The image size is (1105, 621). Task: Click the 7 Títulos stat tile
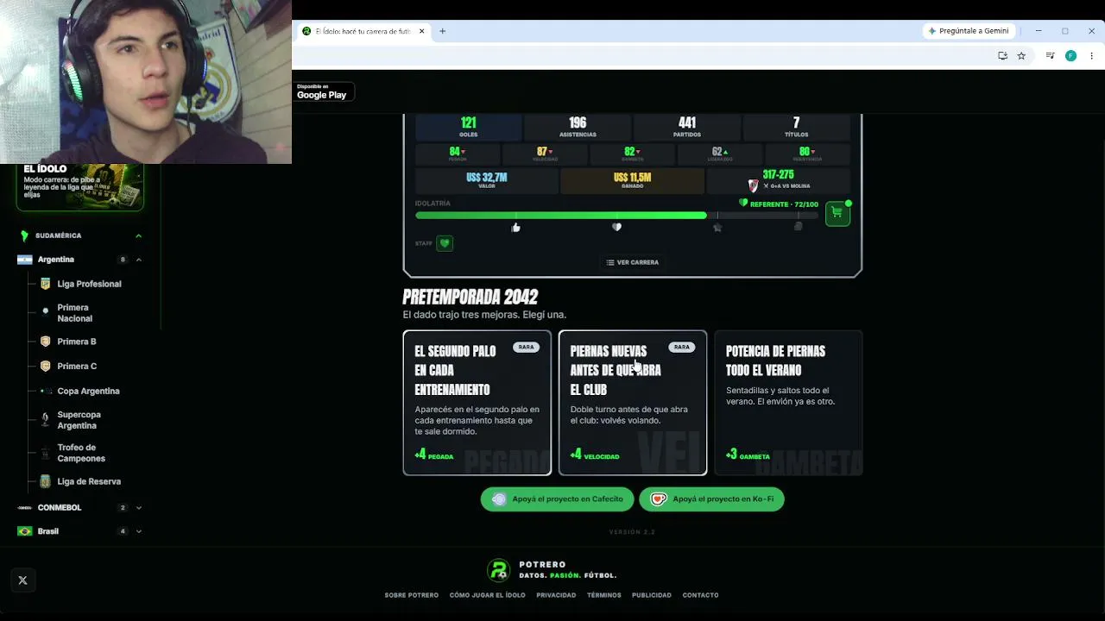(796, 127)
